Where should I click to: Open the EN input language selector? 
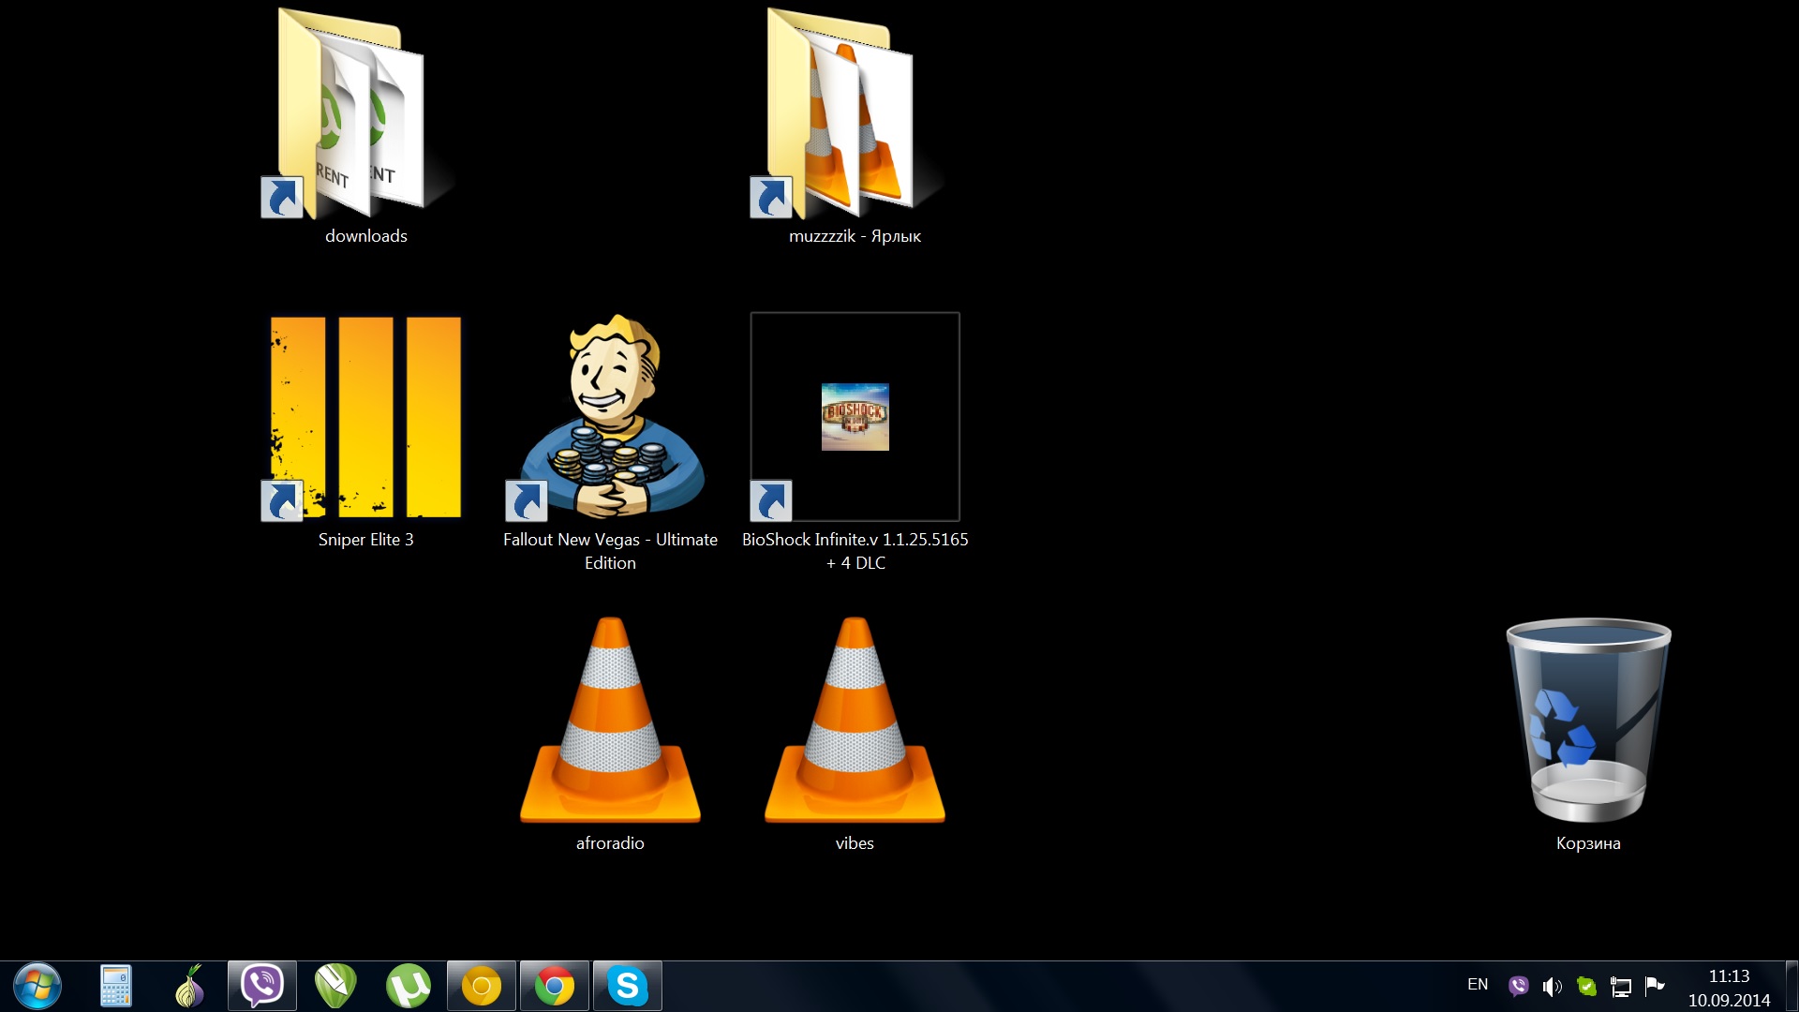pyautogui.click(x=1478, y=985)
